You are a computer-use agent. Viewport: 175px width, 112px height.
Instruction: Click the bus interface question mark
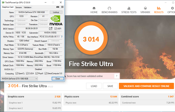[61, 37]
